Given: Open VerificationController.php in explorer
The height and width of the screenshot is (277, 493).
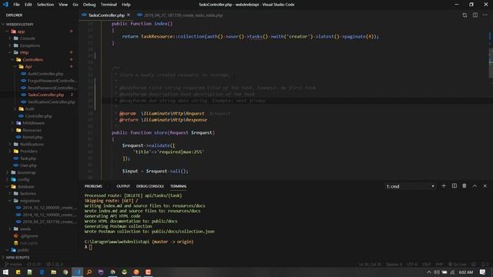Looking at the screenshot, I should coord(52,102).
